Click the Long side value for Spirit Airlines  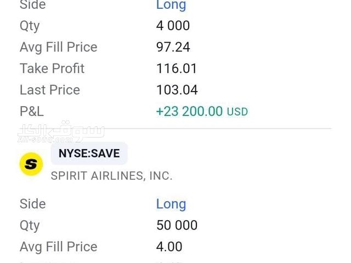tap(171, 204)
